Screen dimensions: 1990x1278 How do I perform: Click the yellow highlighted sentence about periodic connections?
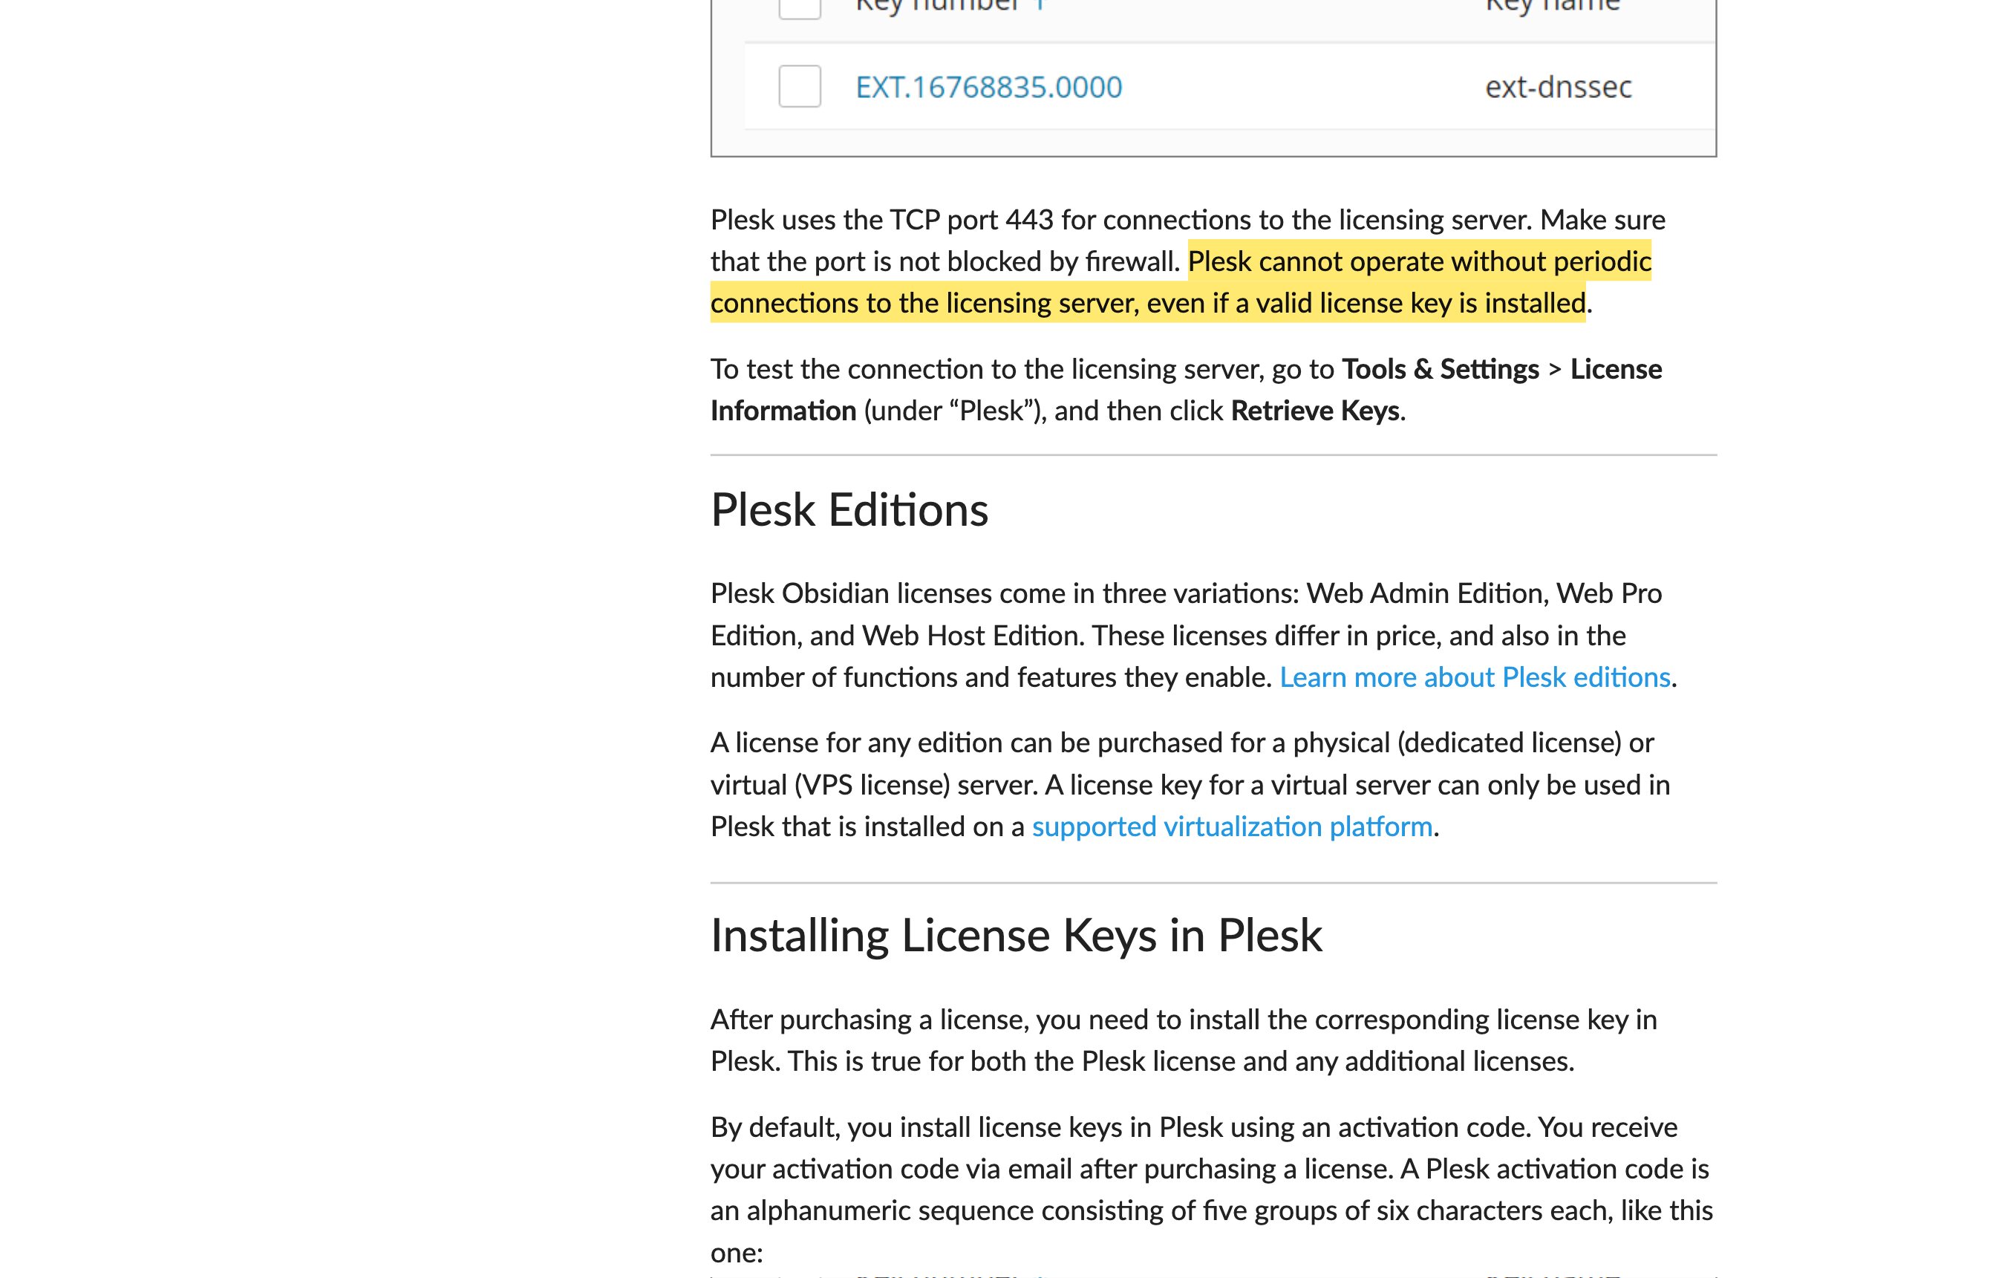[1180, 282]
